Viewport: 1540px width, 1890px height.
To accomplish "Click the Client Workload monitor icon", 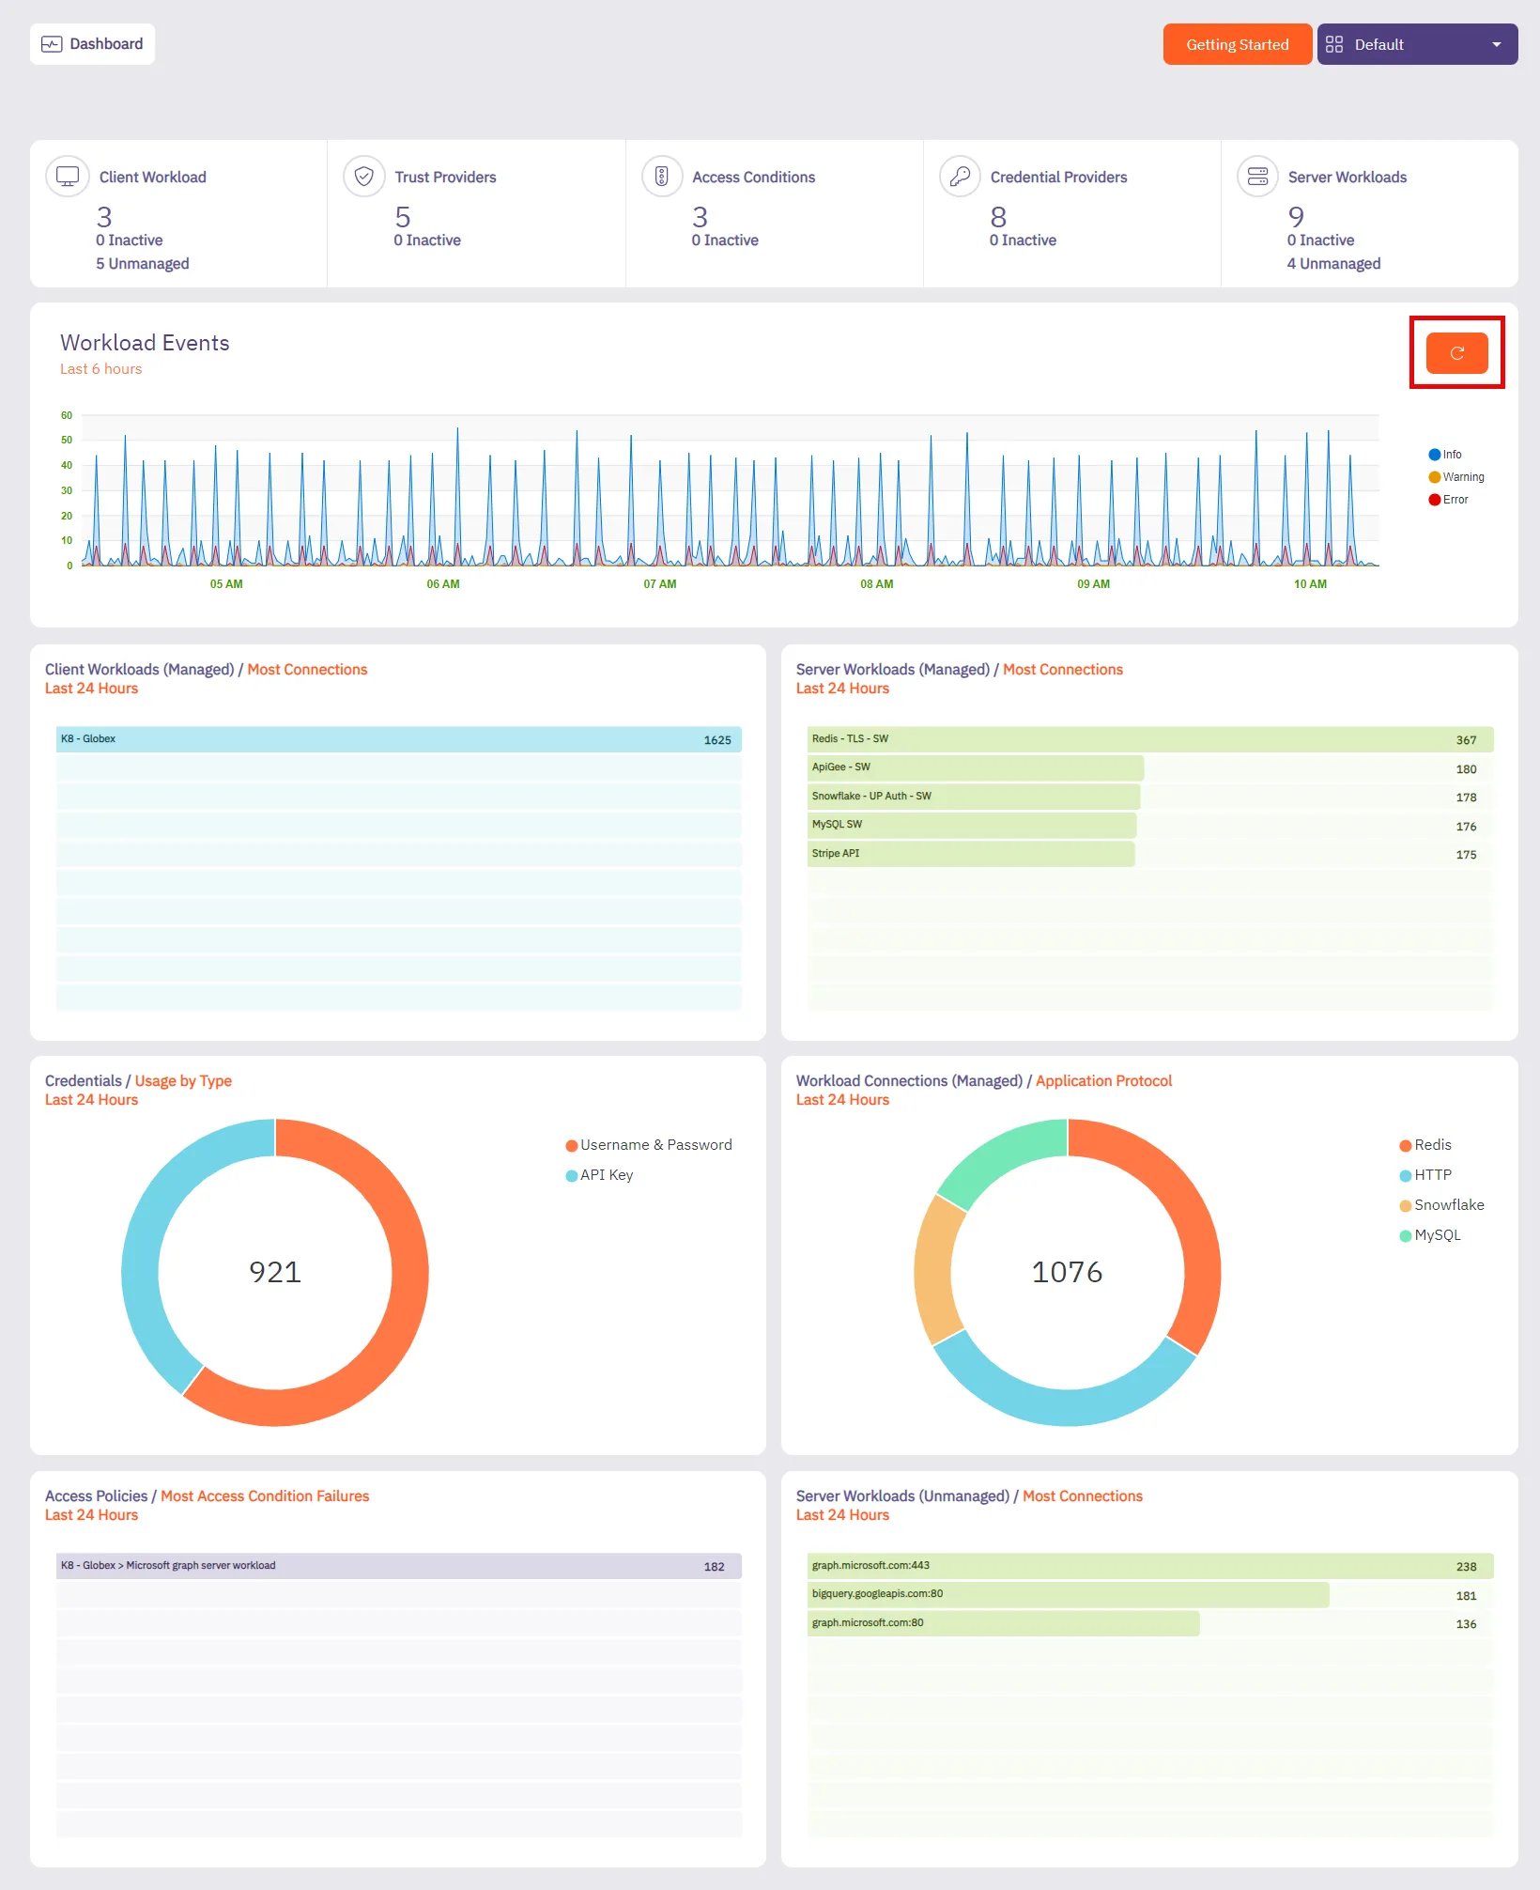I will 67,176.
